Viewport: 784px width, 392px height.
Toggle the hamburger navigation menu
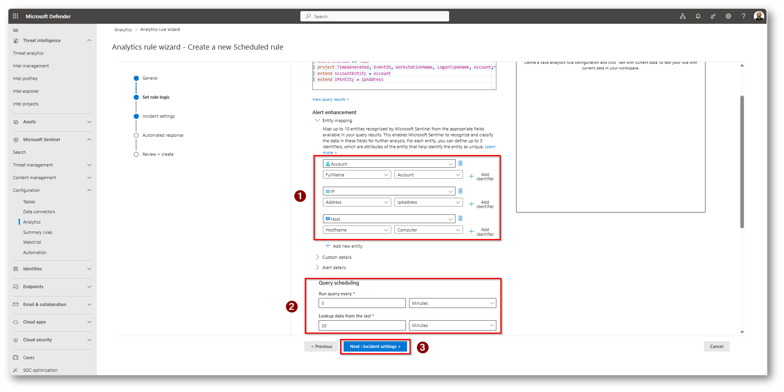16,30
